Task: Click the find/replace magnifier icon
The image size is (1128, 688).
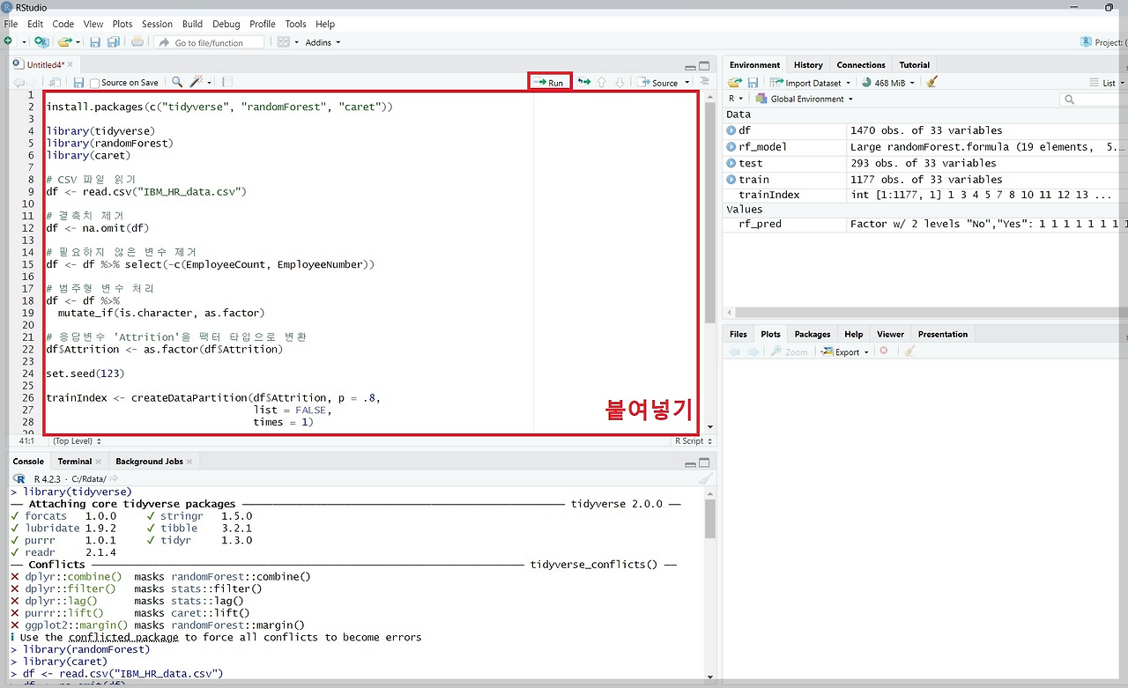Action: tap(177, 82)
